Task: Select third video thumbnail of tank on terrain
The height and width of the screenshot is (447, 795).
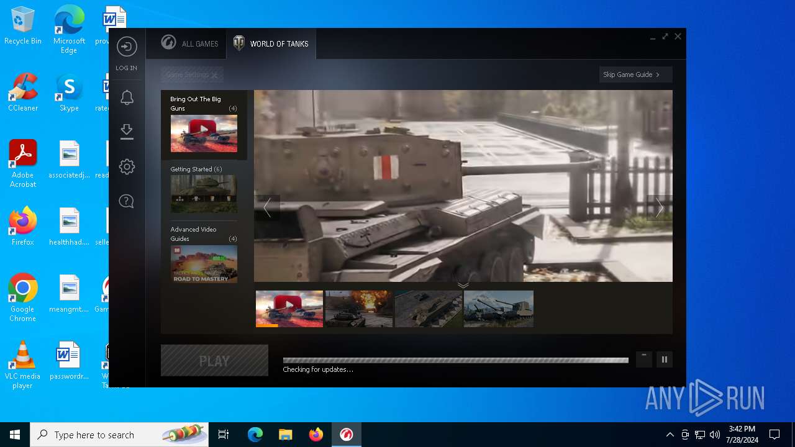Action: click(x=429, y=309)
